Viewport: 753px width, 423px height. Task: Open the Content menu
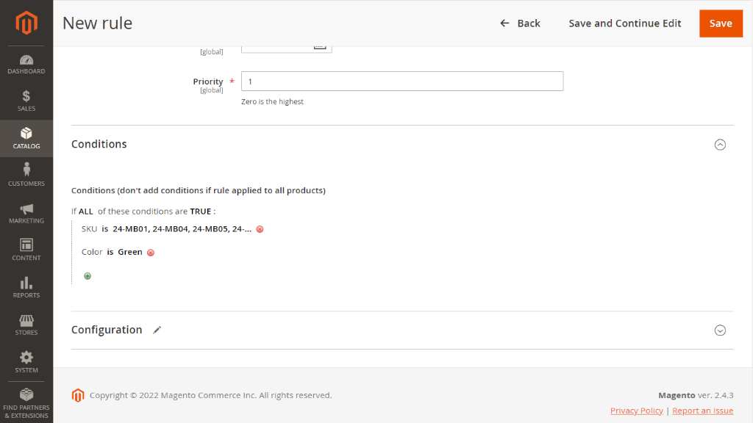tap(26, 250)
